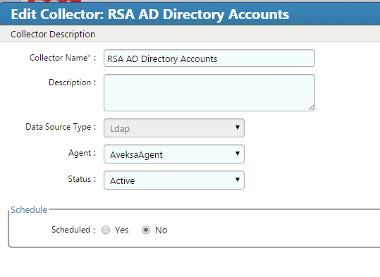Click the Collector Description section header
This screenshot has width=380, height=277.
[x=53, y=34]
